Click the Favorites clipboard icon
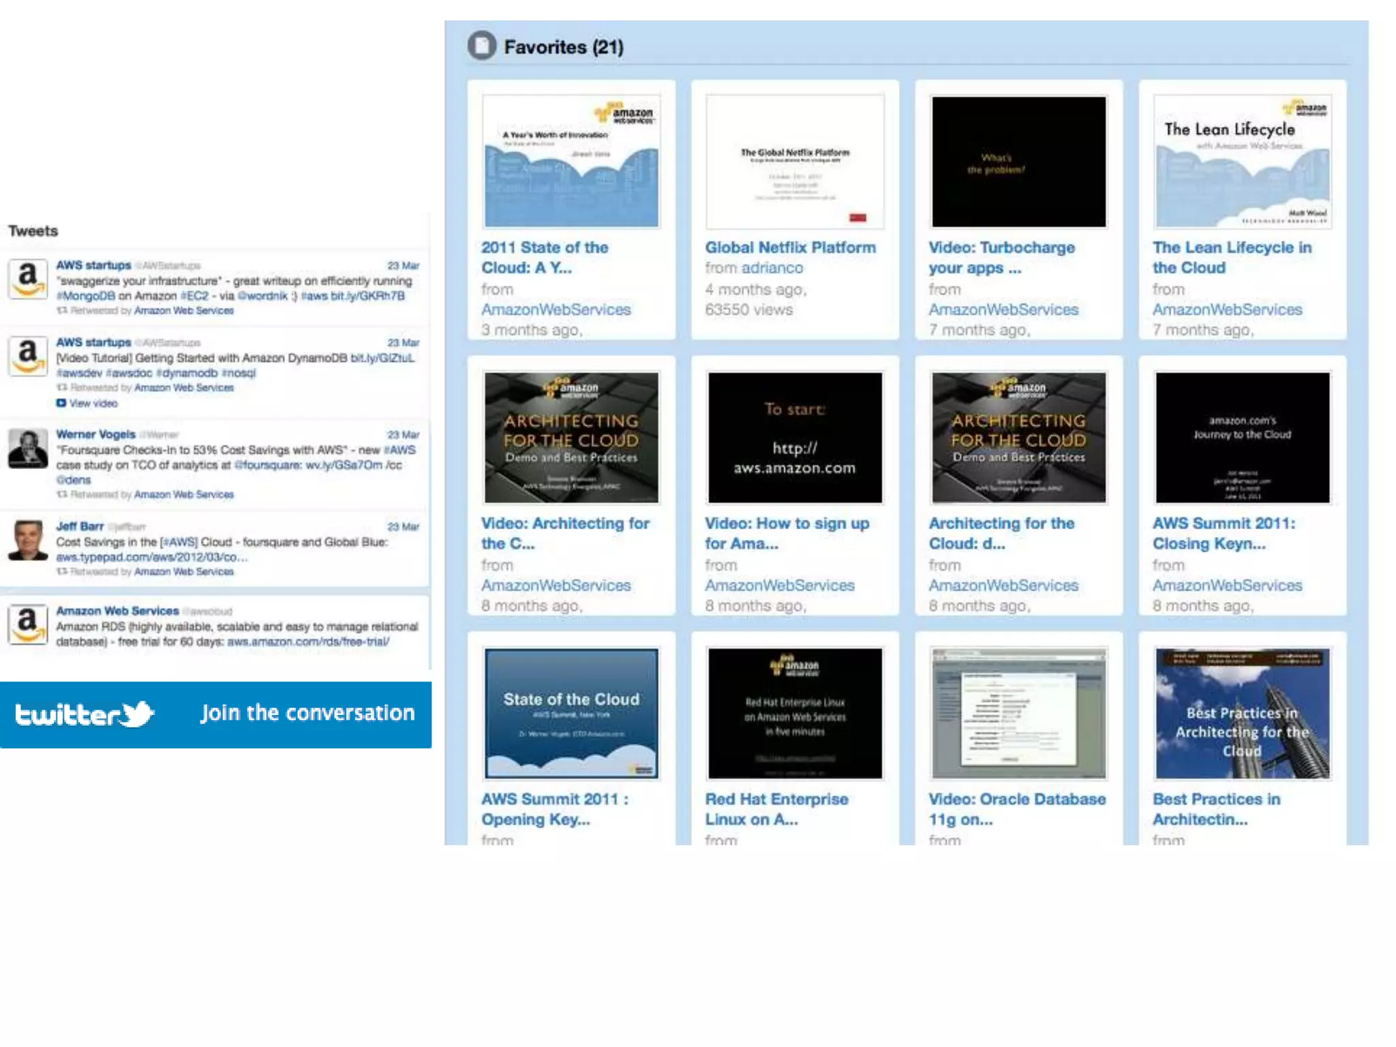1396x1047 pixels. [482, 46]
